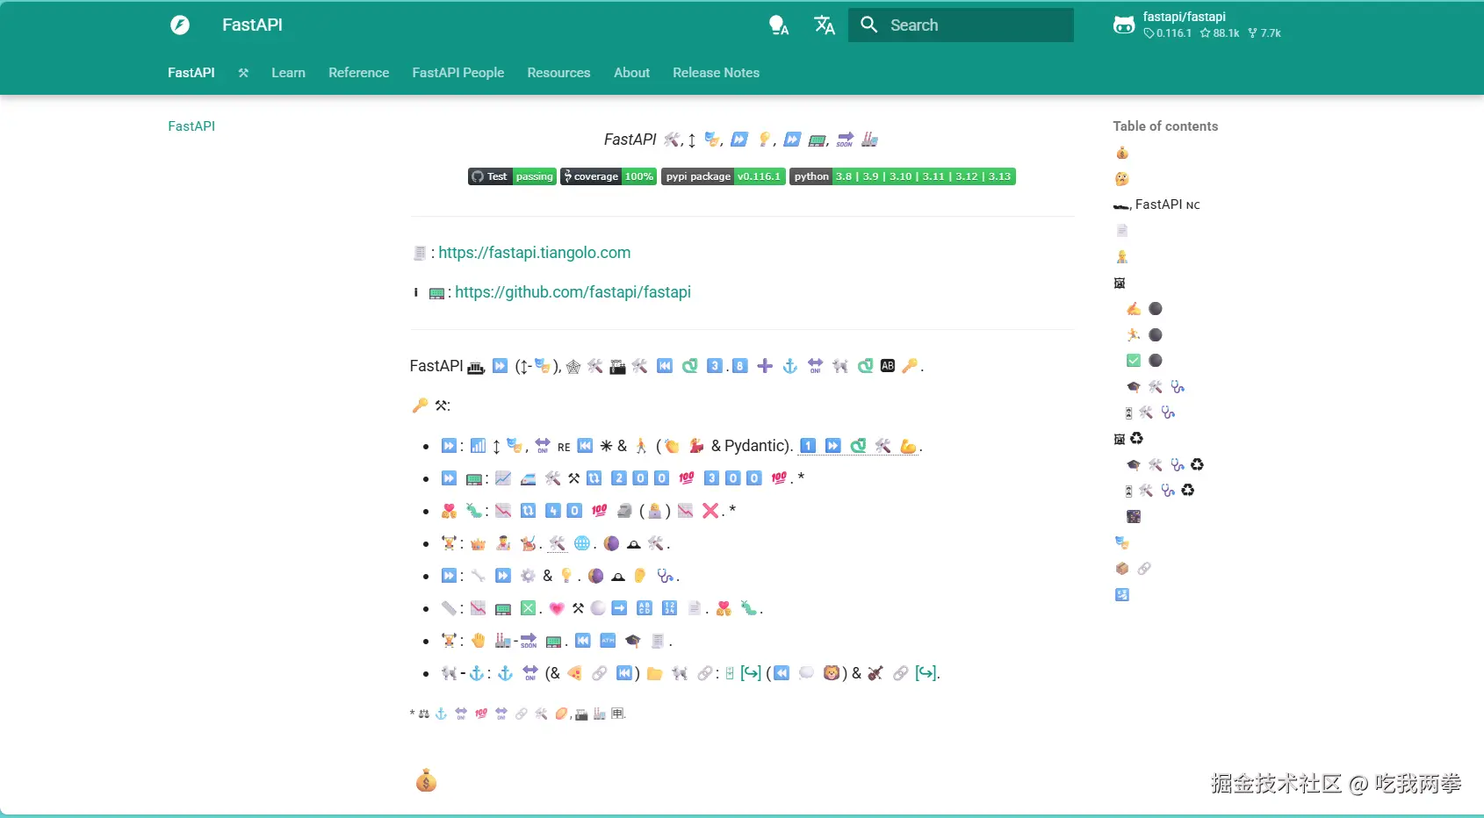
Task: Click the FastAPI logo icon in header
Action: (x=180, y=25)
